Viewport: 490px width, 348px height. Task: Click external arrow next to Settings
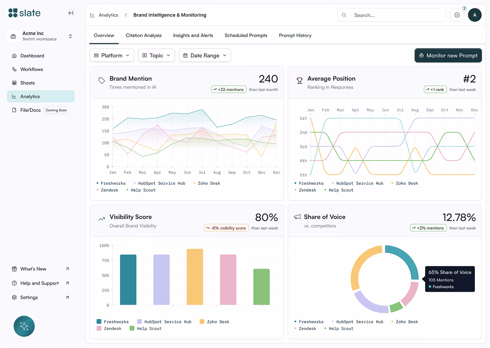click(67, 297)
